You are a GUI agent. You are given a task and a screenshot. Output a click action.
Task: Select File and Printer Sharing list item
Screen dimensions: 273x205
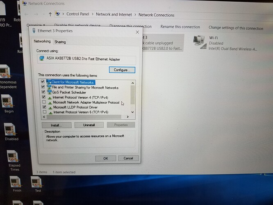(83, 87)
